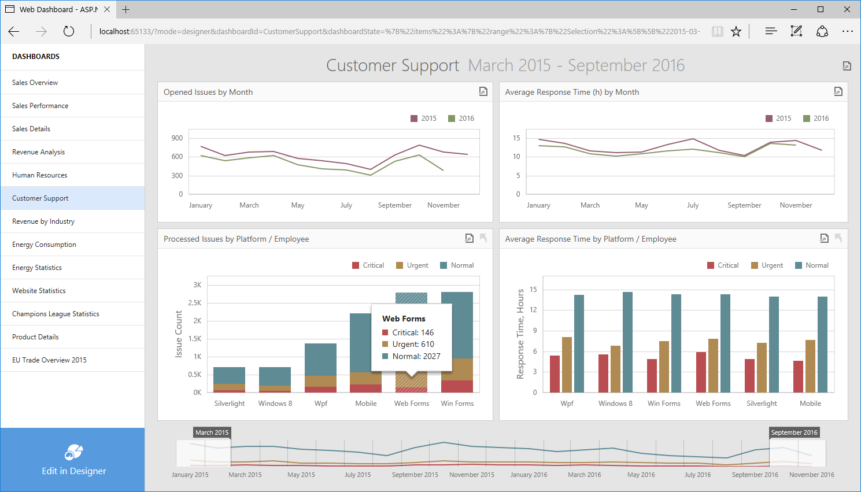Add page to favorites with star icon
861x492 pixels.
736,31
